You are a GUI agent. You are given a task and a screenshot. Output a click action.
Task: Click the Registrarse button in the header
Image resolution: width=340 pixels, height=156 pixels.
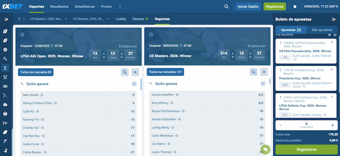(x=275, y=6)
